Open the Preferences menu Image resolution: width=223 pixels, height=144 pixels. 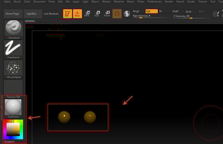point(154,1)
